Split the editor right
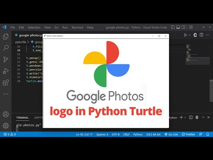The width and height of the screenshot is (213, 160). click(x=201, y=35)
